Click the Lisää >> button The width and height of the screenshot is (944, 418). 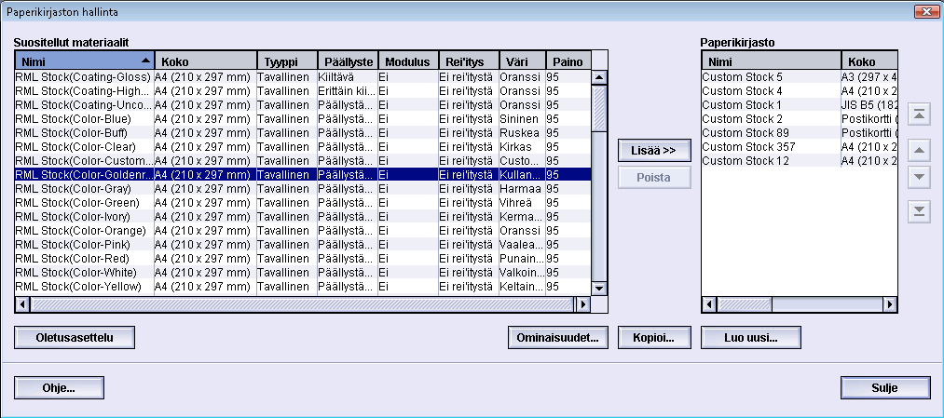click(654, 151)
